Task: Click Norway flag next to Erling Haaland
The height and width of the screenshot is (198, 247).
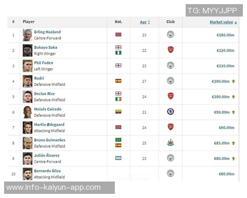Action: tap(118, 35)
